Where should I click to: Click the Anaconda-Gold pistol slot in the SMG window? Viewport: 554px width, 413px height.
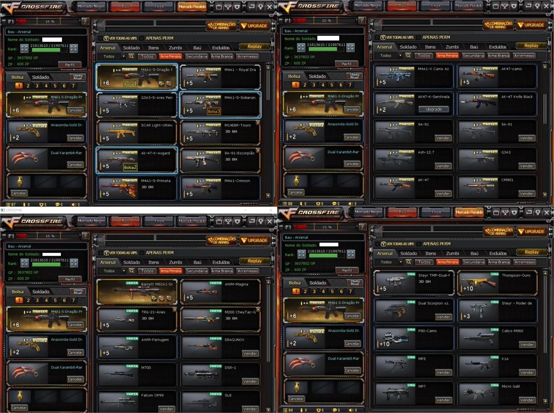(324, 337)
